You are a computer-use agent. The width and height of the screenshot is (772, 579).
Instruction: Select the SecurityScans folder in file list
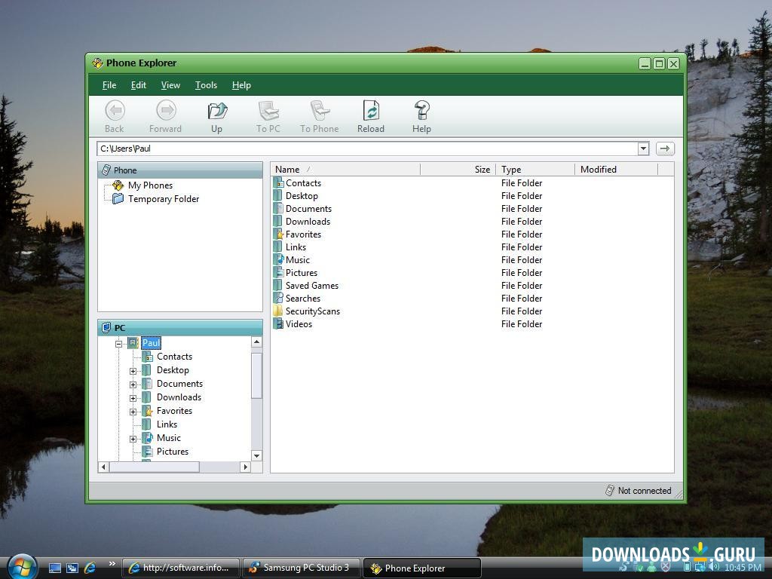coord(312,311)
